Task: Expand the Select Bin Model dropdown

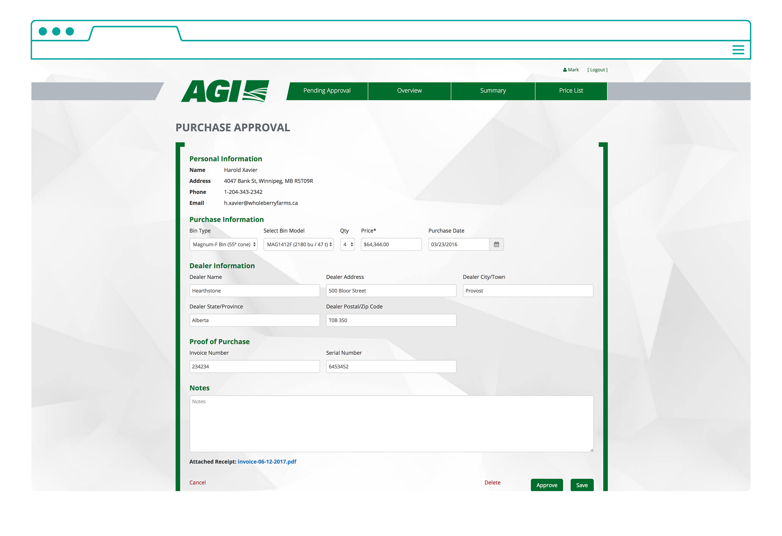Action: (x=298, y=244)
